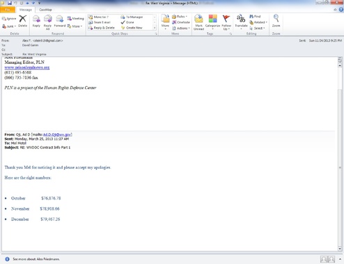Click the Ignore conversation icon
This screenshot has width=344, height=264.
click(x=9, y=19)
